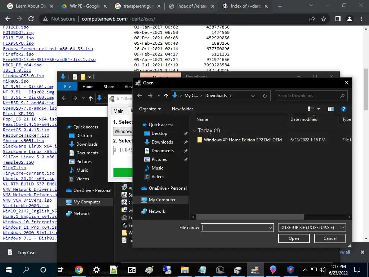Image resolution: width=369 pixels, height=277 pixels.
Task: Open FreeBSD-13.0-RELEASE-amd64-disc1.iso link
Action: (49, 60)
